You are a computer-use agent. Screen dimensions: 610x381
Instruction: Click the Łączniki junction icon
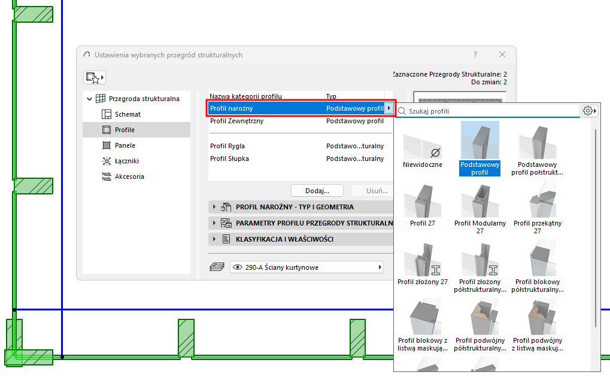[106, 161]
